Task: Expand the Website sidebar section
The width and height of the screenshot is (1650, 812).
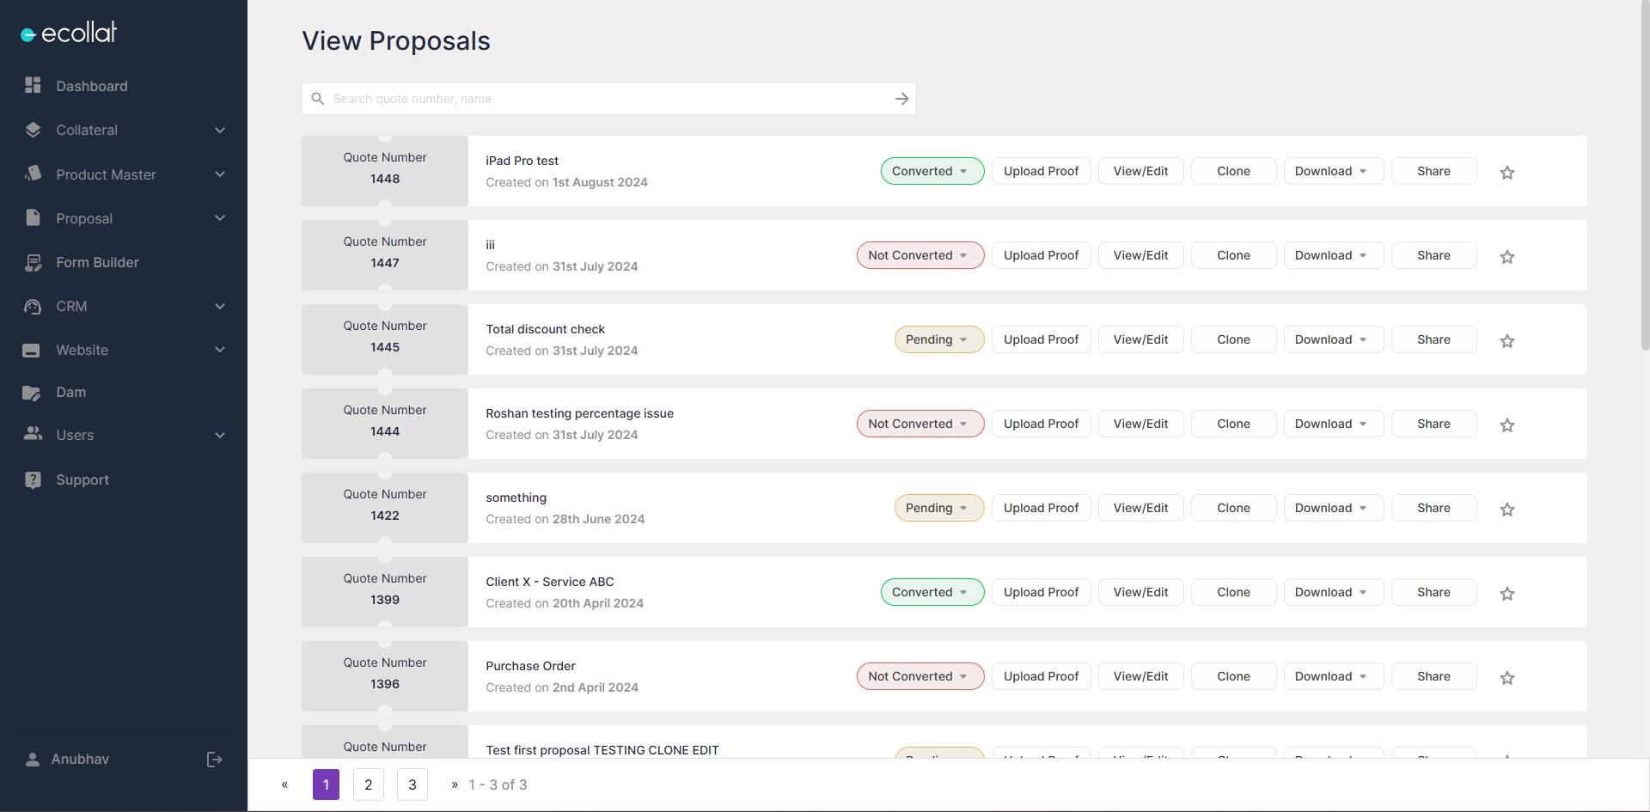Action: click(x=82, y=350)
